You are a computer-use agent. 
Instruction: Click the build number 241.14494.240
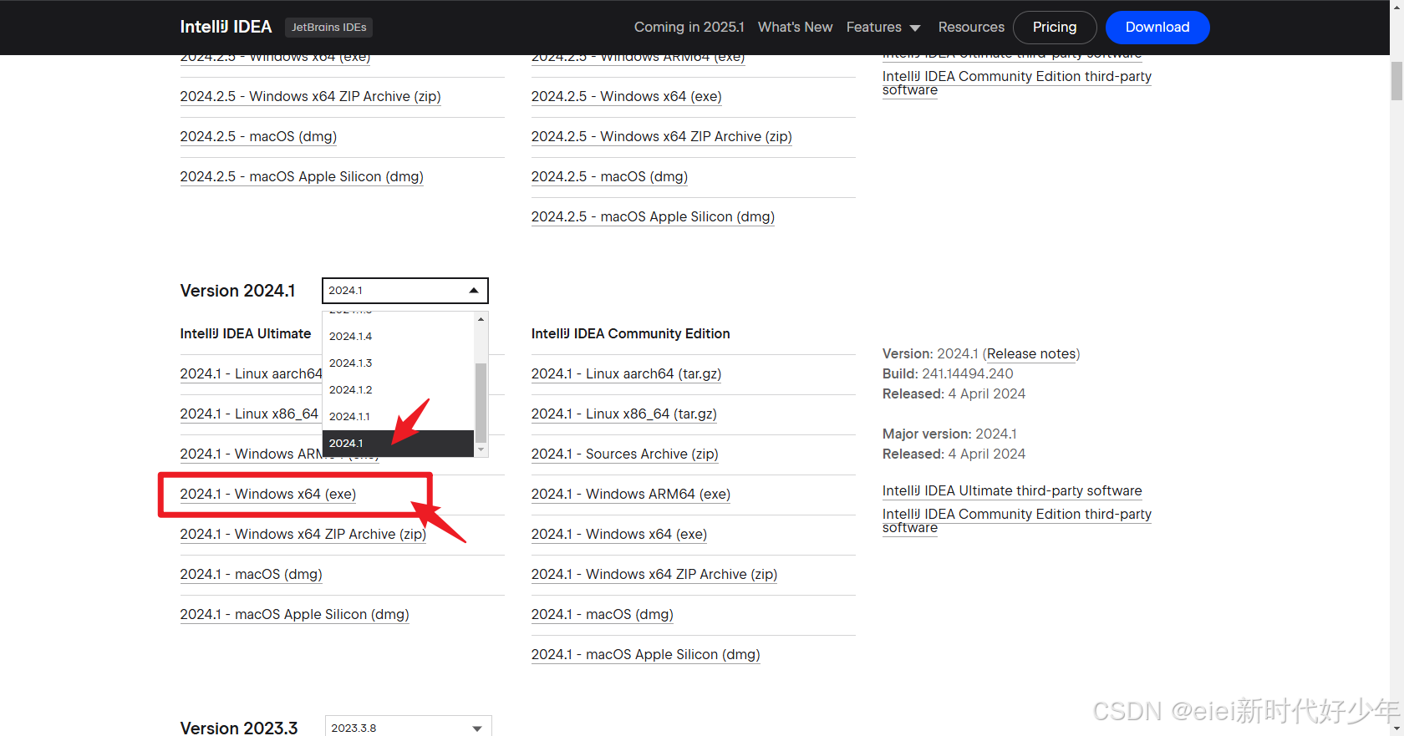tap(968, 373)
